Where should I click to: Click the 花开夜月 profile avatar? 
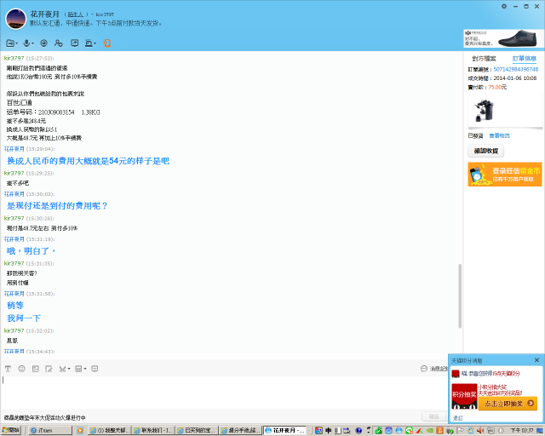pos(15,19)
